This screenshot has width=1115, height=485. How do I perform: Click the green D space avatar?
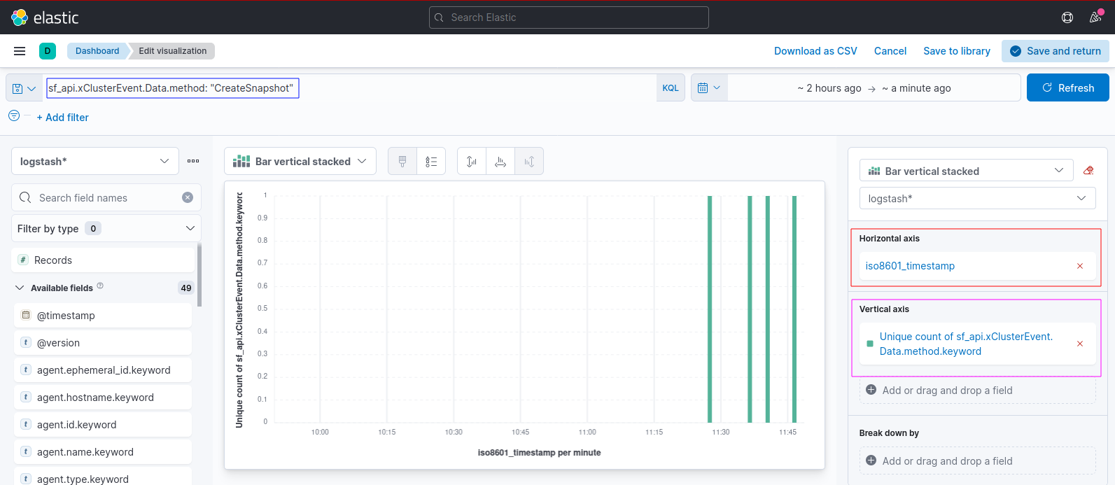pyautogui.click(x=48, y=51)
